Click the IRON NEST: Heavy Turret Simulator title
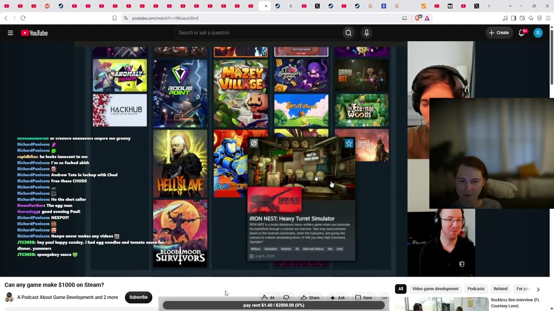 coord(292,219)
